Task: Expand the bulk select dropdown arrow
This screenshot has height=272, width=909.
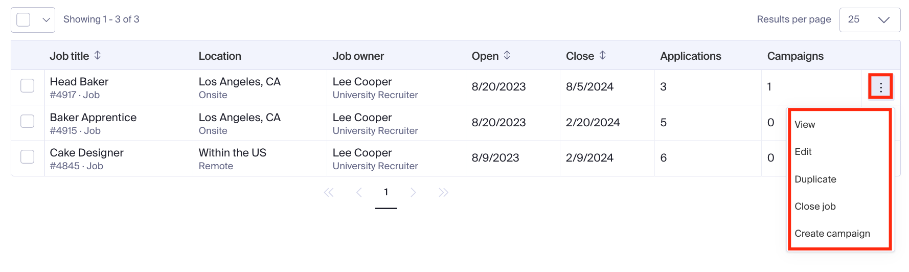Action: [x=46, y=20]
